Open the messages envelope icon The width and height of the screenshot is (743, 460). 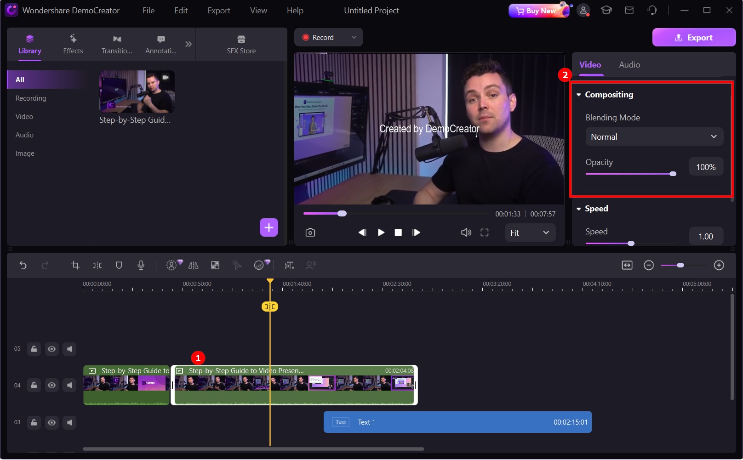coord(629,10)
